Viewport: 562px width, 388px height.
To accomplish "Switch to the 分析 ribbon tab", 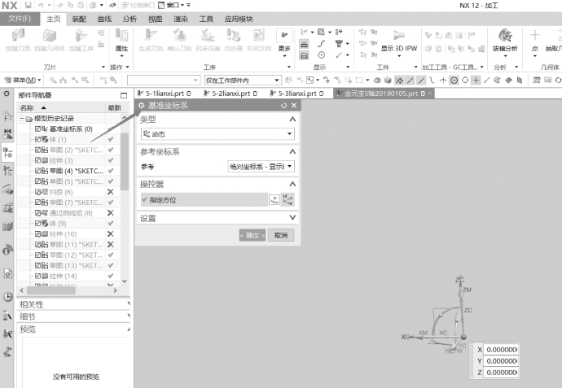I will point(130,19).
